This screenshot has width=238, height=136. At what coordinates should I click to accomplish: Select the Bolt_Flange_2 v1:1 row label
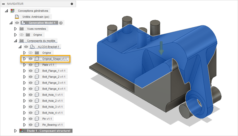coord(54,77)
